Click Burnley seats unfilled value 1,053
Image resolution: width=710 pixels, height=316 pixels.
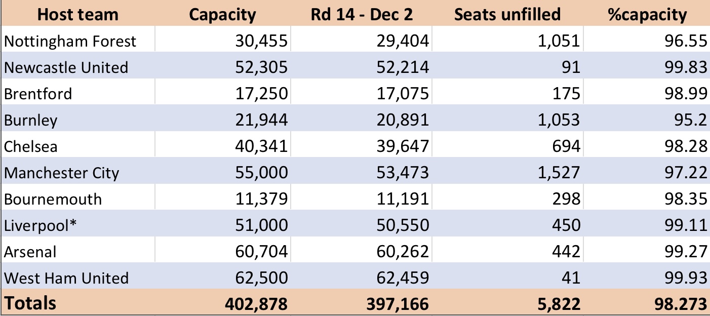(507, 120)
